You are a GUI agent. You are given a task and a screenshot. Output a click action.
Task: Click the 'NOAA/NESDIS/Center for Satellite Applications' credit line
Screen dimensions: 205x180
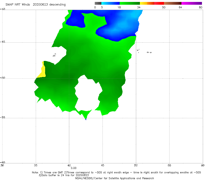point(114,178)
